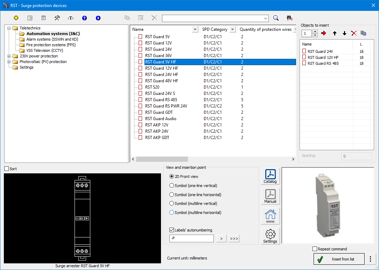379x270 pixels.
Task: Open the search combo box dropdown arrow
Action: (266, 19)
